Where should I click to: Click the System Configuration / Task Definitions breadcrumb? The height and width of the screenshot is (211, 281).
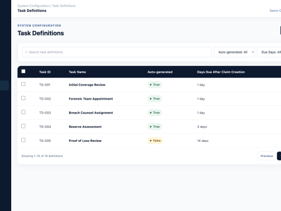point(47,6)
